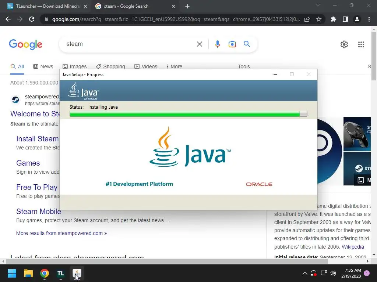Click the Steam controller thumbnail image
This screenshot has width=377, height=282.
(357, 134)
